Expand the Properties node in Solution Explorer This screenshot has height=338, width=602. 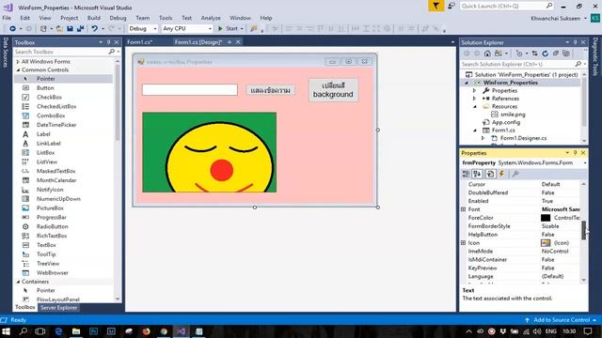coord(475,90)
